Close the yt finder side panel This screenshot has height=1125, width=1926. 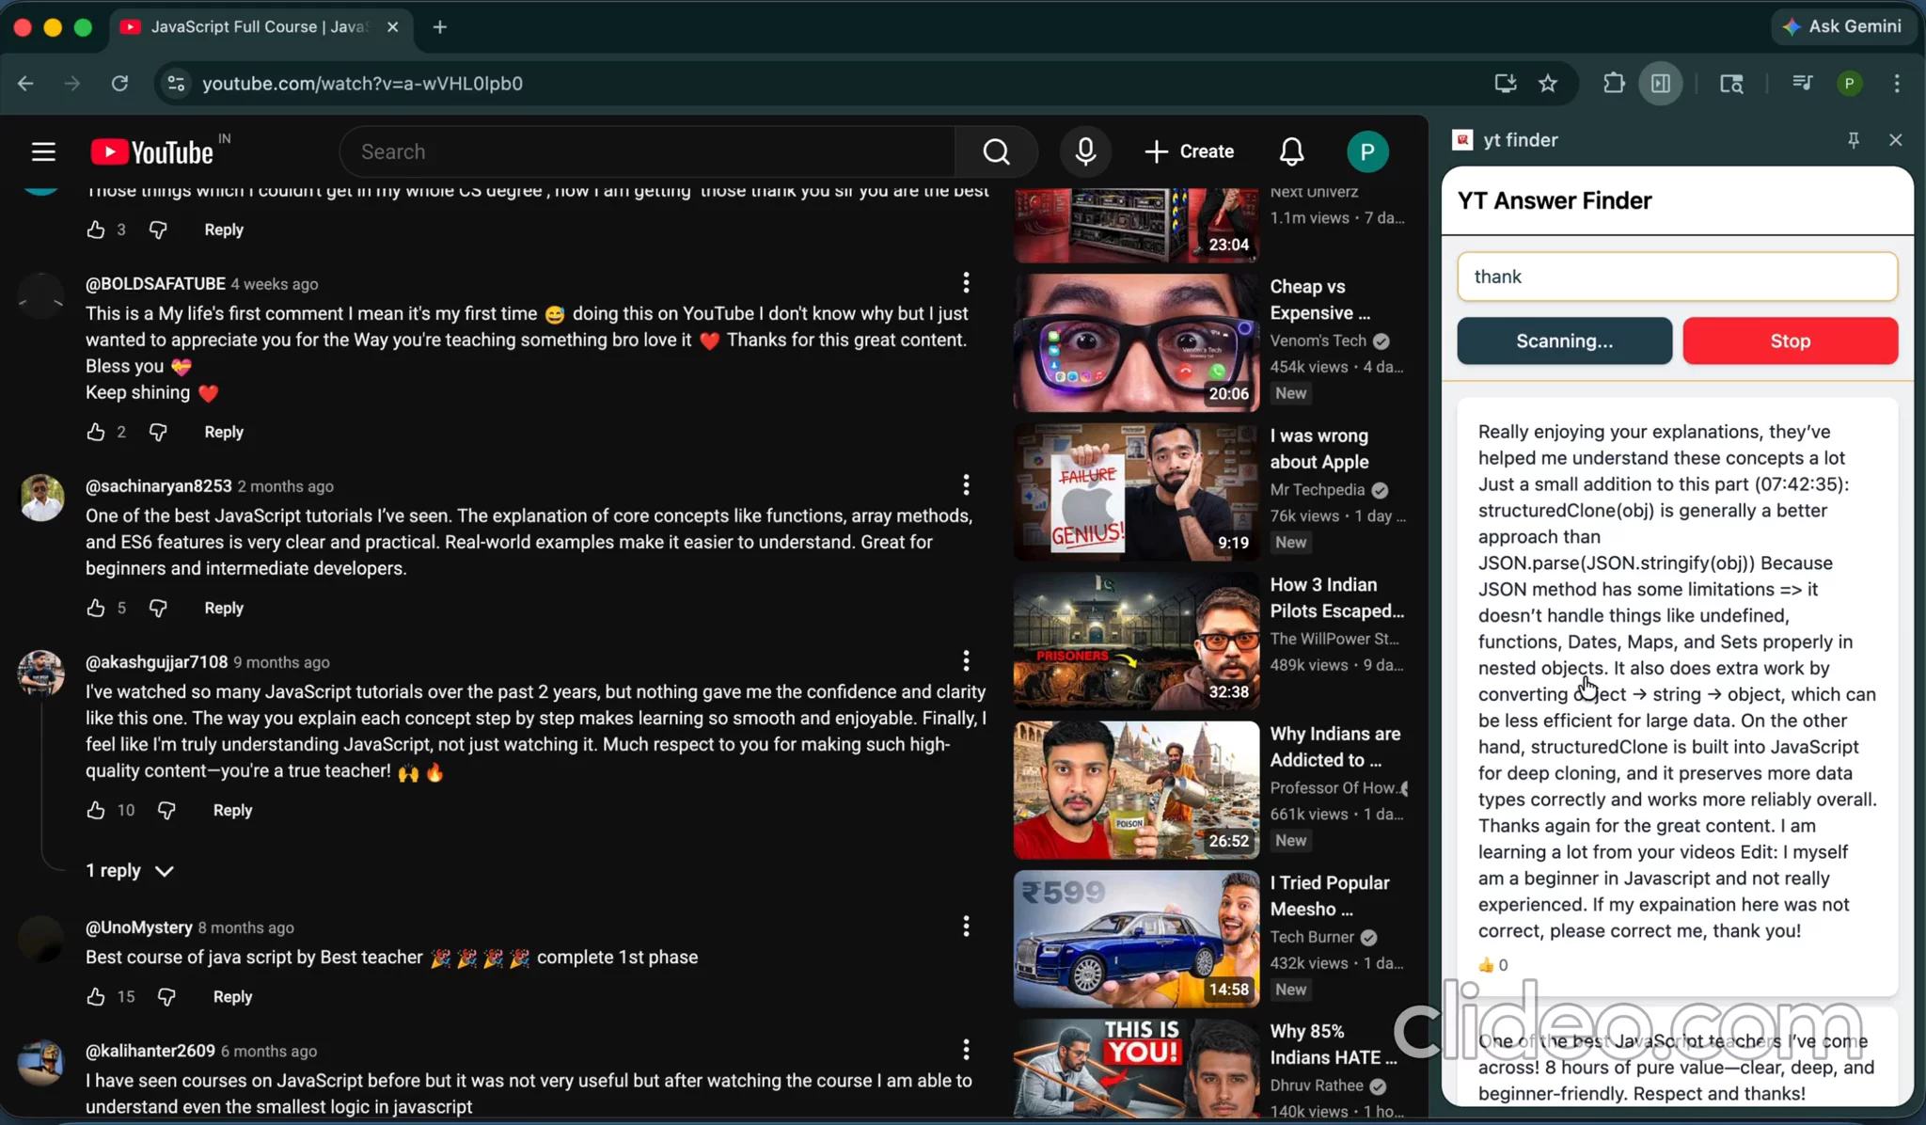(1895, 140)
